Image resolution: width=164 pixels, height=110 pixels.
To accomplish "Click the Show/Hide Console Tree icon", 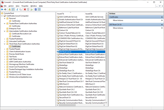I will click(13, 9).
